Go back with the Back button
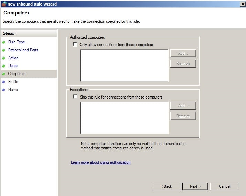Viewport: 246px width, 196px height. click(x=166, y=186)
